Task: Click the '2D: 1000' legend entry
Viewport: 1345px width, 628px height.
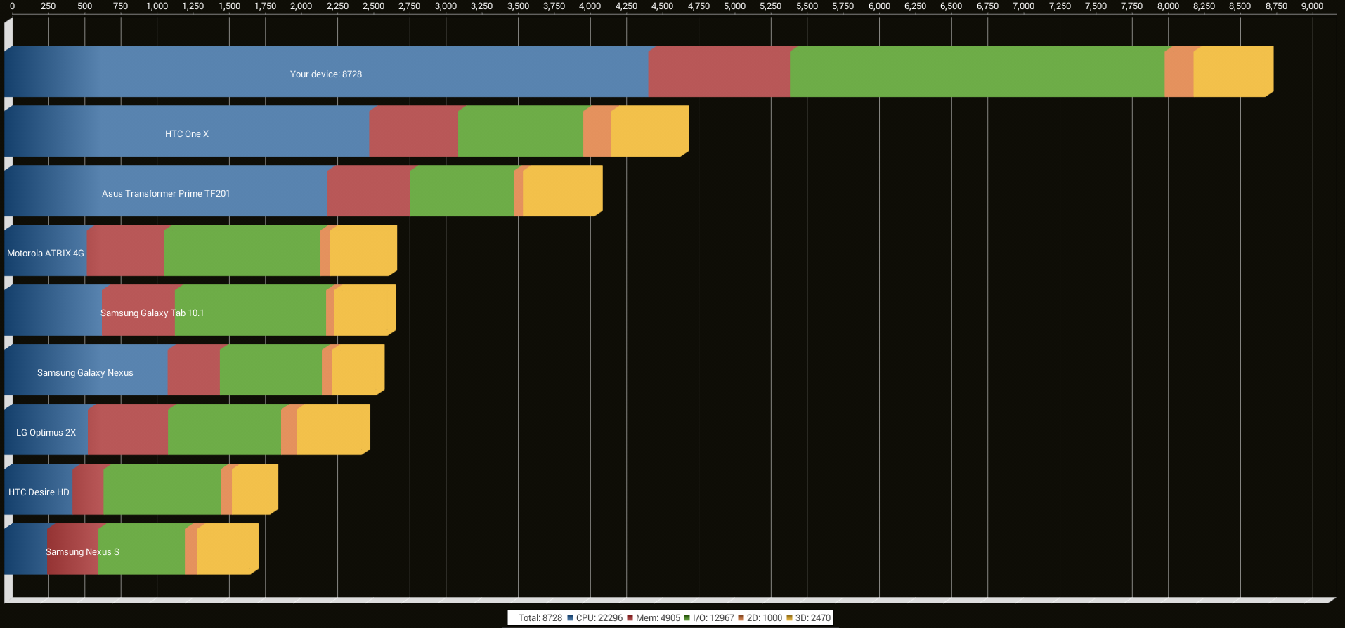Action: pos(765,618)
